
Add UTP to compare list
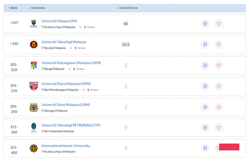[205, 128]
